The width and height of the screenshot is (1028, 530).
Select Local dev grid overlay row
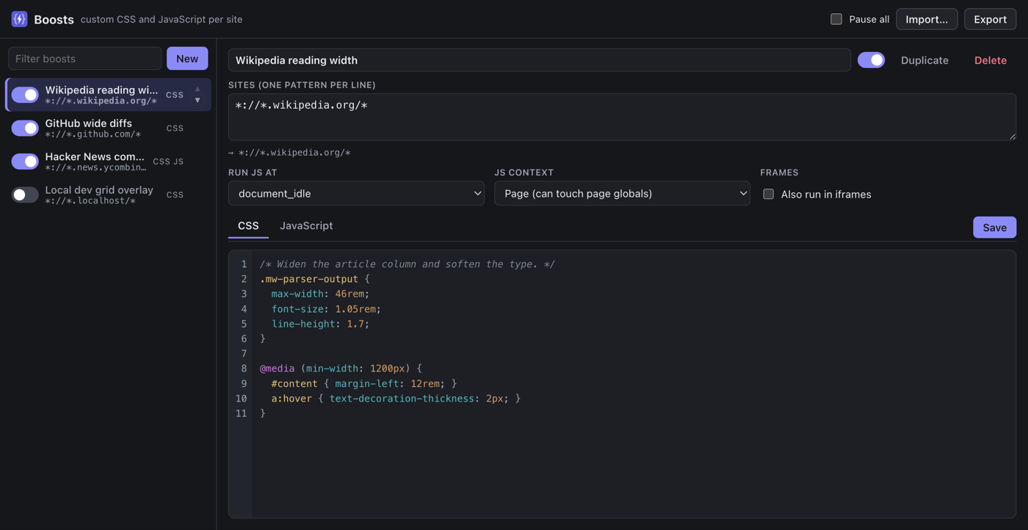[x=109, y=195]
